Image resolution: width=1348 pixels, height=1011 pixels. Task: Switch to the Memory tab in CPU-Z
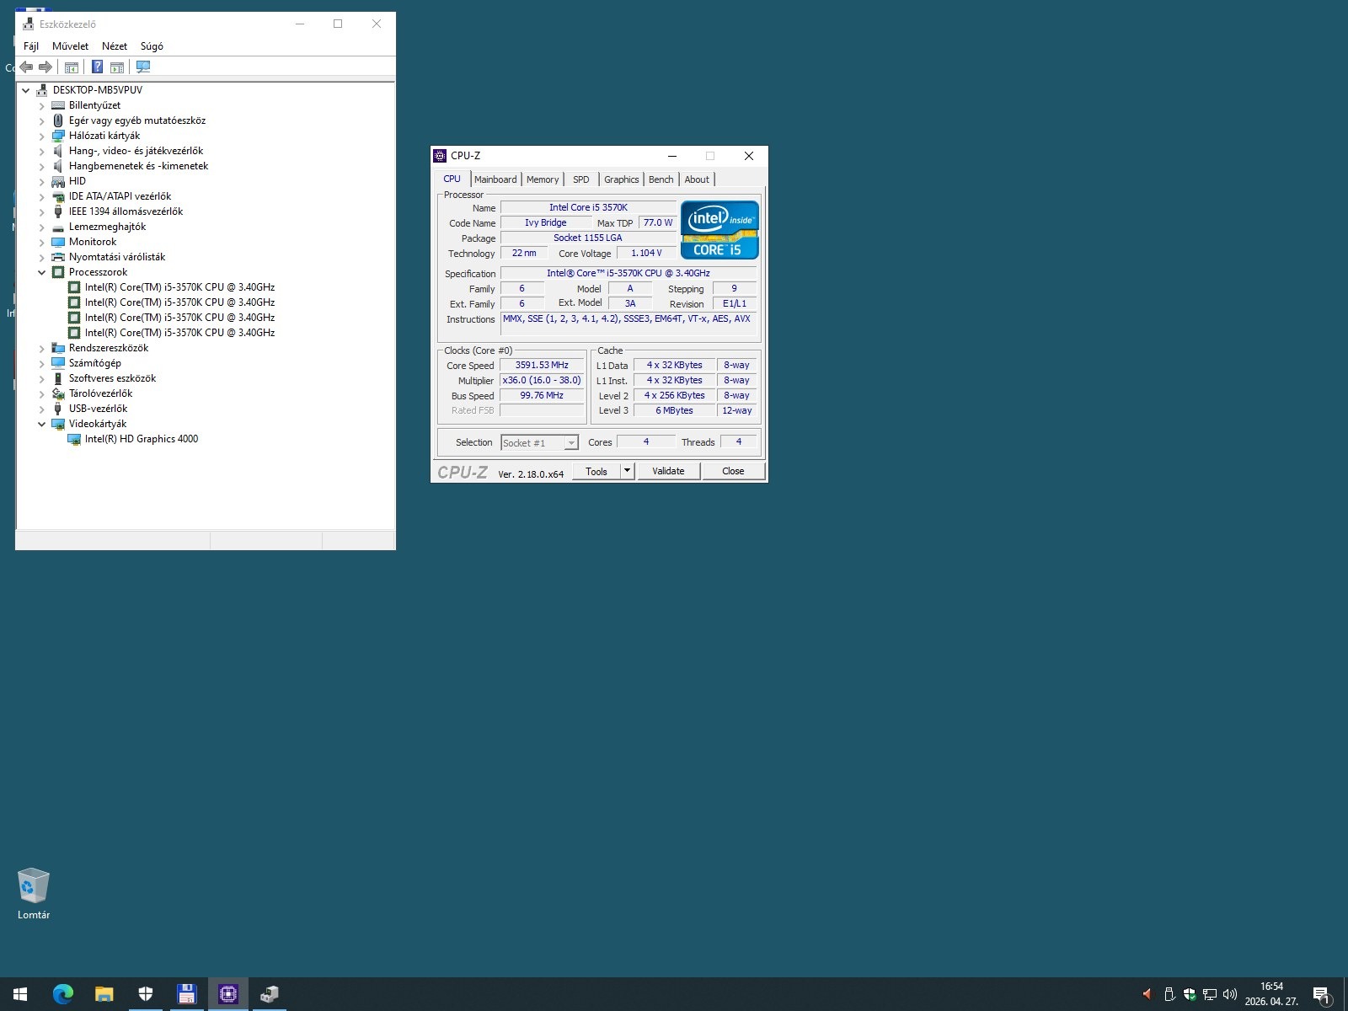543,179
